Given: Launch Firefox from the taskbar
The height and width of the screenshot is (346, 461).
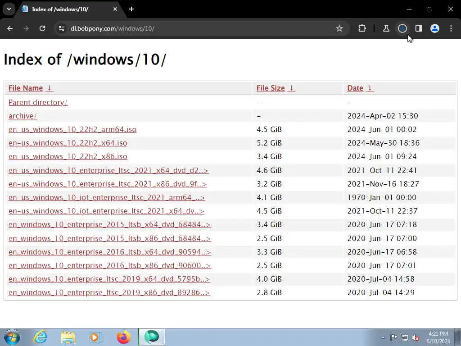Looking at the screenshot, I should (124, 337).
